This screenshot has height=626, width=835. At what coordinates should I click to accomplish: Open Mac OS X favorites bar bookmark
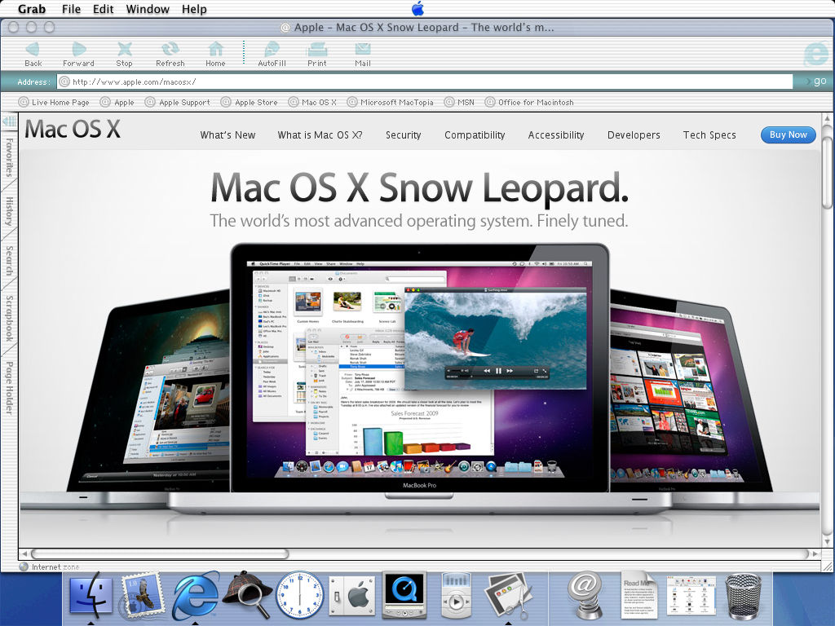pos(312,102)
